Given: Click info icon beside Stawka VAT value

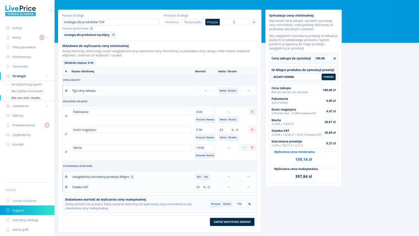Looking at the screenshot, I should (209, 187).
